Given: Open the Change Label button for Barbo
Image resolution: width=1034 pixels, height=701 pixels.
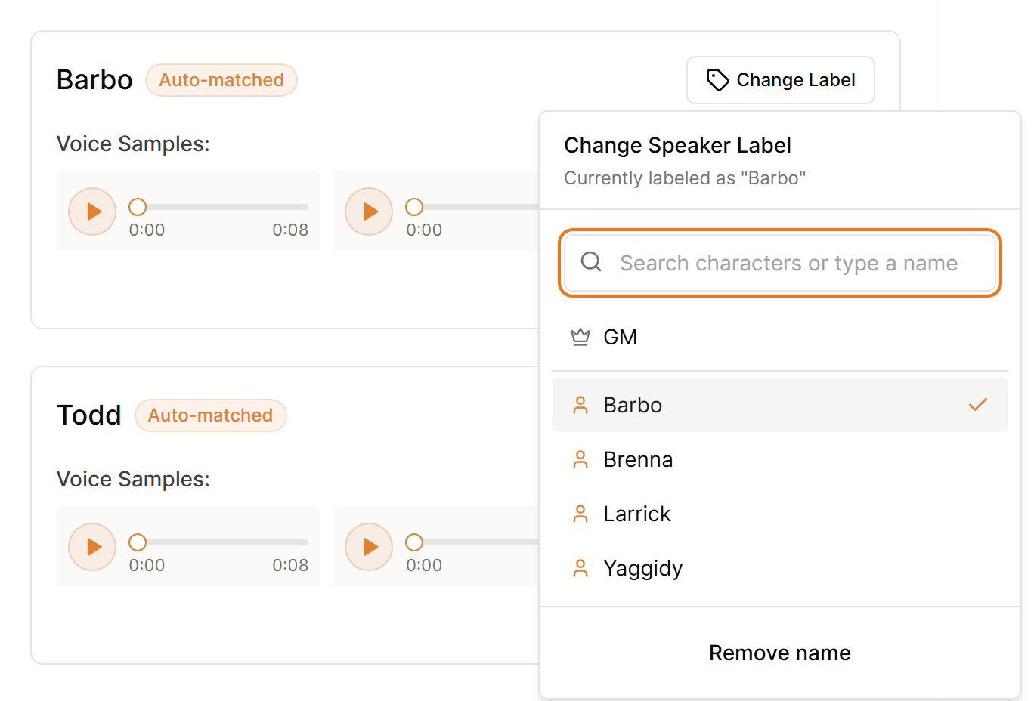Looking at the screenshot, I should (781, 80).
